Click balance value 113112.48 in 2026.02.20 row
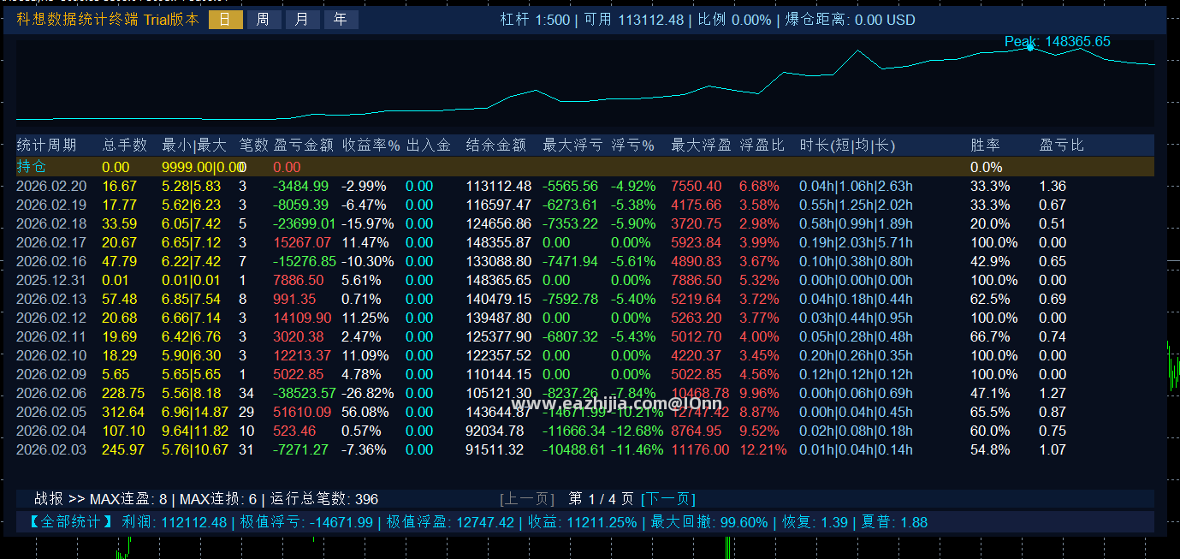The width and height of the screenshot is (1180, 559). [x=498, y=186]
